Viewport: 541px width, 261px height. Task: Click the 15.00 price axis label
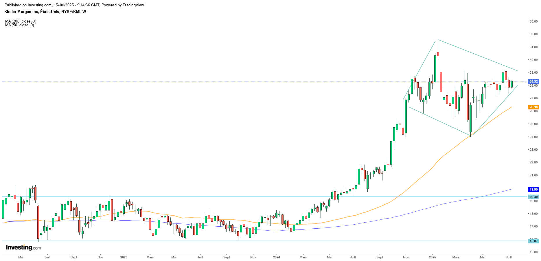[533, 252]
